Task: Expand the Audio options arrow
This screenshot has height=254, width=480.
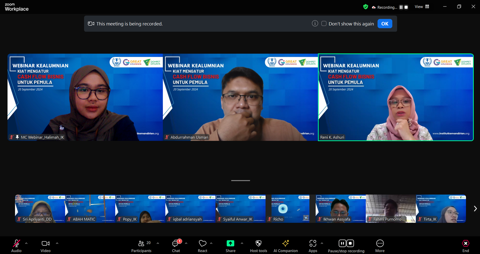Action: point(26,243)
